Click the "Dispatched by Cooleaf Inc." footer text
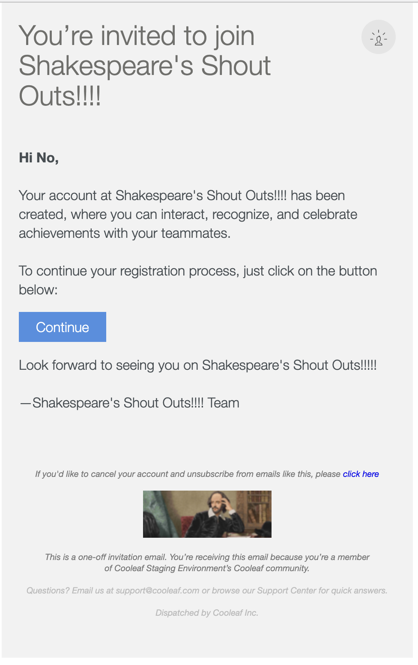This screenshot has height=665, width=418. (x=207, y=613)
